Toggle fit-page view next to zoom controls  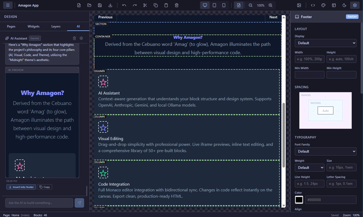(x=239, y=5)
